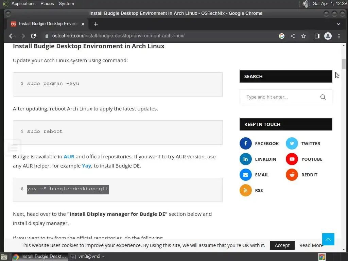Follow the AUR link
Image resolution: width=348 pixels, height=261 pixels.
(x=69, y=157)
